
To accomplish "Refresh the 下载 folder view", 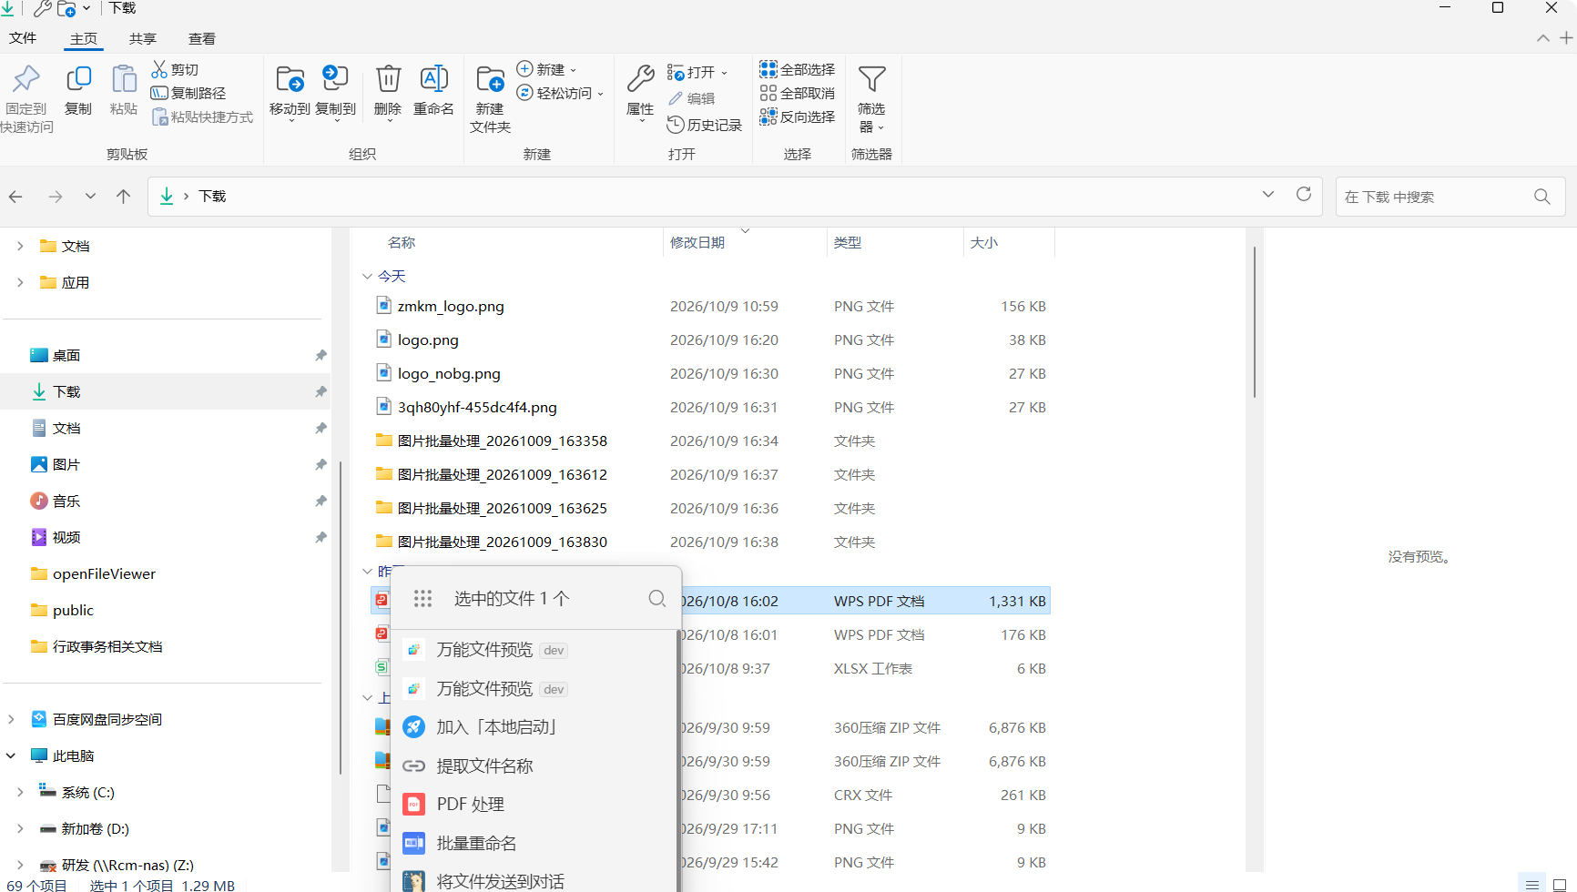I will 1304,195.
